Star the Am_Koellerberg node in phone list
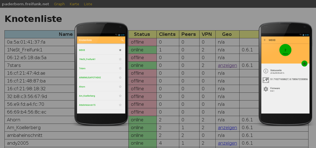Viewport: 316px width, 148px height. (x=120, y=96)
